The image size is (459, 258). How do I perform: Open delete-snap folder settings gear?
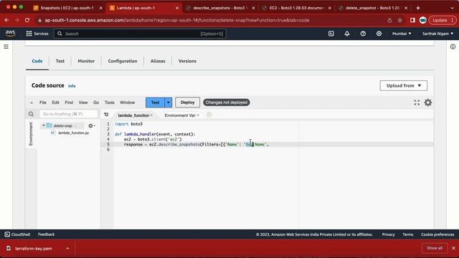click(91, 126)
